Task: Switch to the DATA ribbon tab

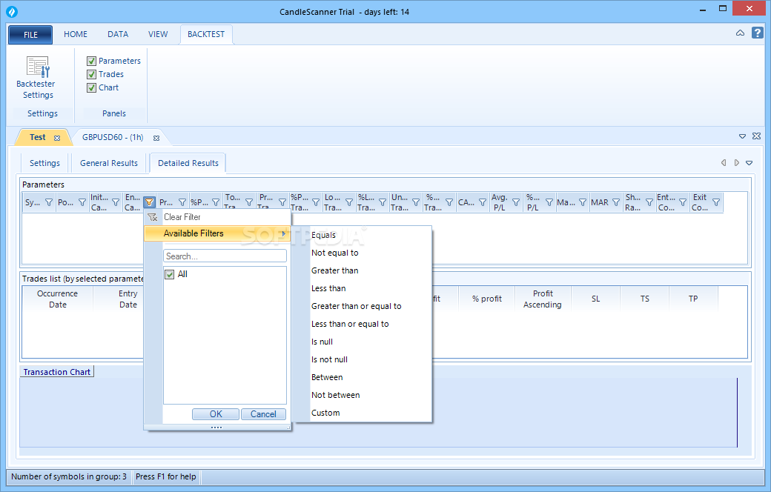Action: (x=118, y=34)
